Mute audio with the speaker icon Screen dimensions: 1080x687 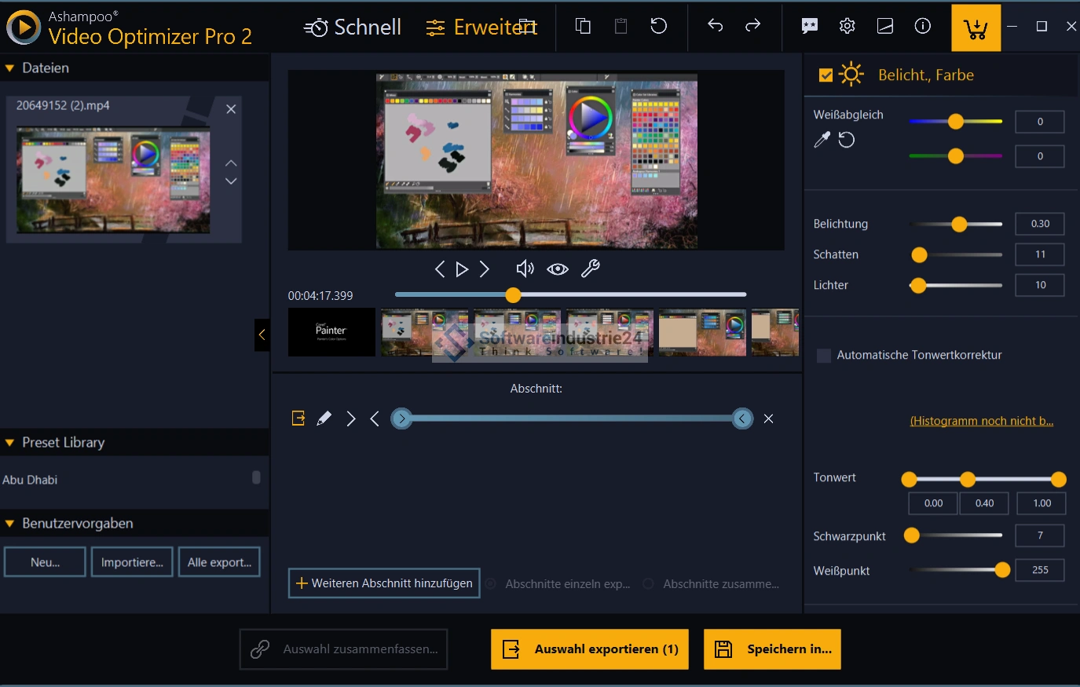point(525,269)
